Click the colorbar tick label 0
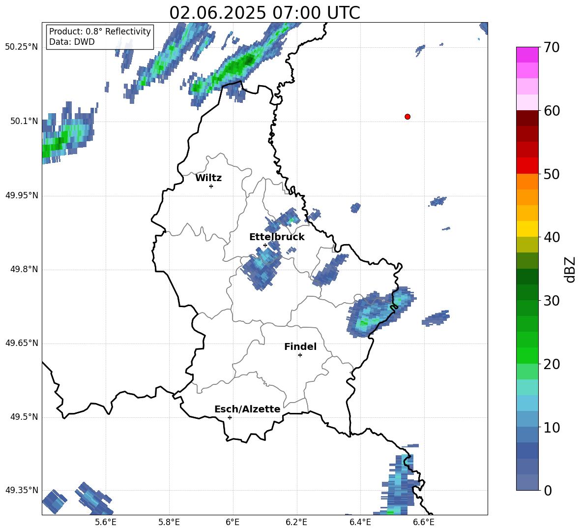Viewport: 582px width, 532px height. click(x=548, y=491)
